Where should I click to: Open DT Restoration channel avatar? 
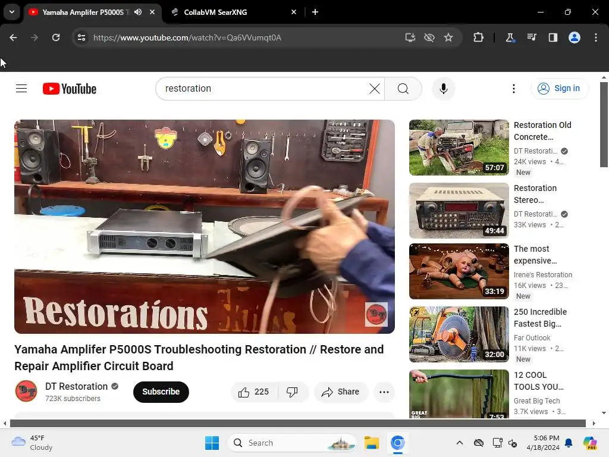[26, 391]
